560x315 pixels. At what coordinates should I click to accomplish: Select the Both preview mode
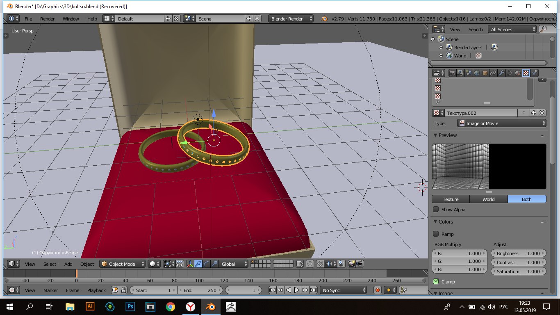(x=527, y=199)
